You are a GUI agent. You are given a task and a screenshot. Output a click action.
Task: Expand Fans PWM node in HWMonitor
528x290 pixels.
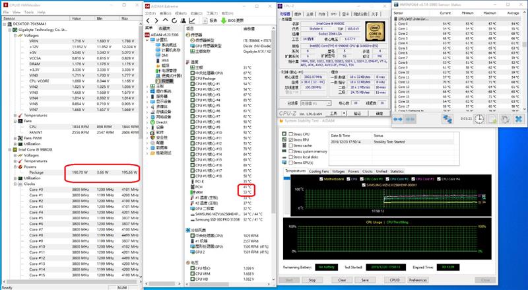coord(15,138)
